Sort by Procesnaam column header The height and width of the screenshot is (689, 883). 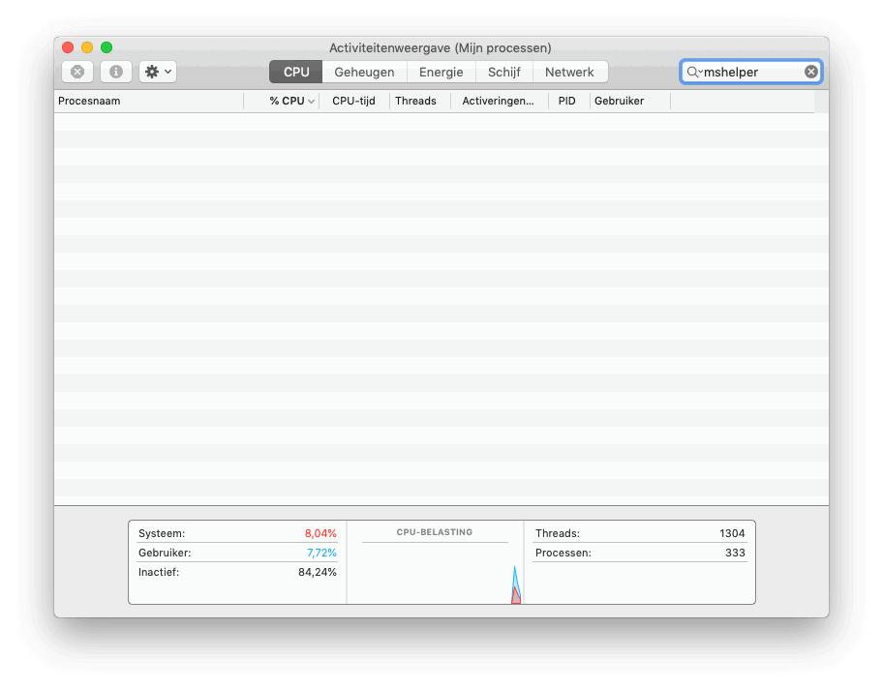tap(149, 102)
